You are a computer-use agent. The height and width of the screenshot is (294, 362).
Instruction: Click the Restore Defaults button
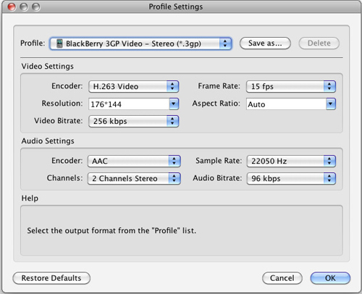click(51, 278)
